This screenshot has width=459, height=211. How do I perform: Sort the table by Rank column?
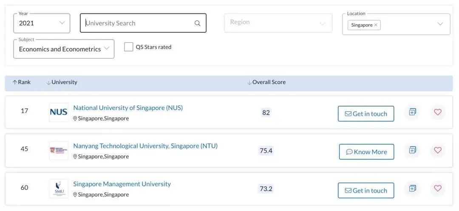click(22, 82)
